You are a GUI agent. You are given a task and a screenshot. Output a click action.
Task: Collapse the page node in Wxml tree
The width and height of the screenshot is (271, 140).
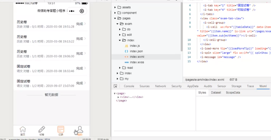[115, 93]
